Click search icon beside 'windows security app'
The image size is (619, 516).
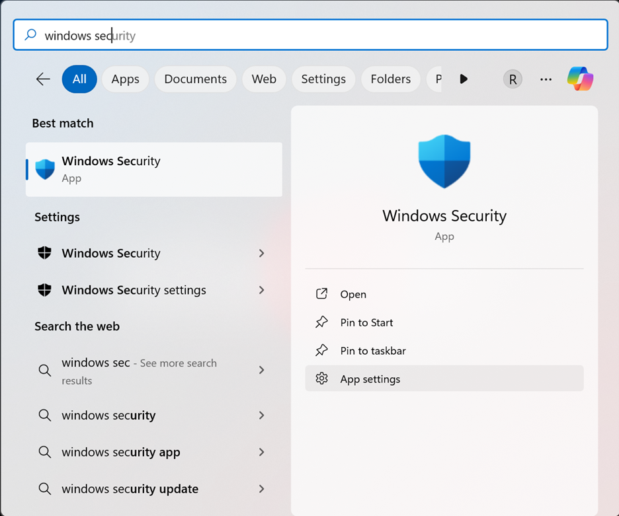[44, 452]
